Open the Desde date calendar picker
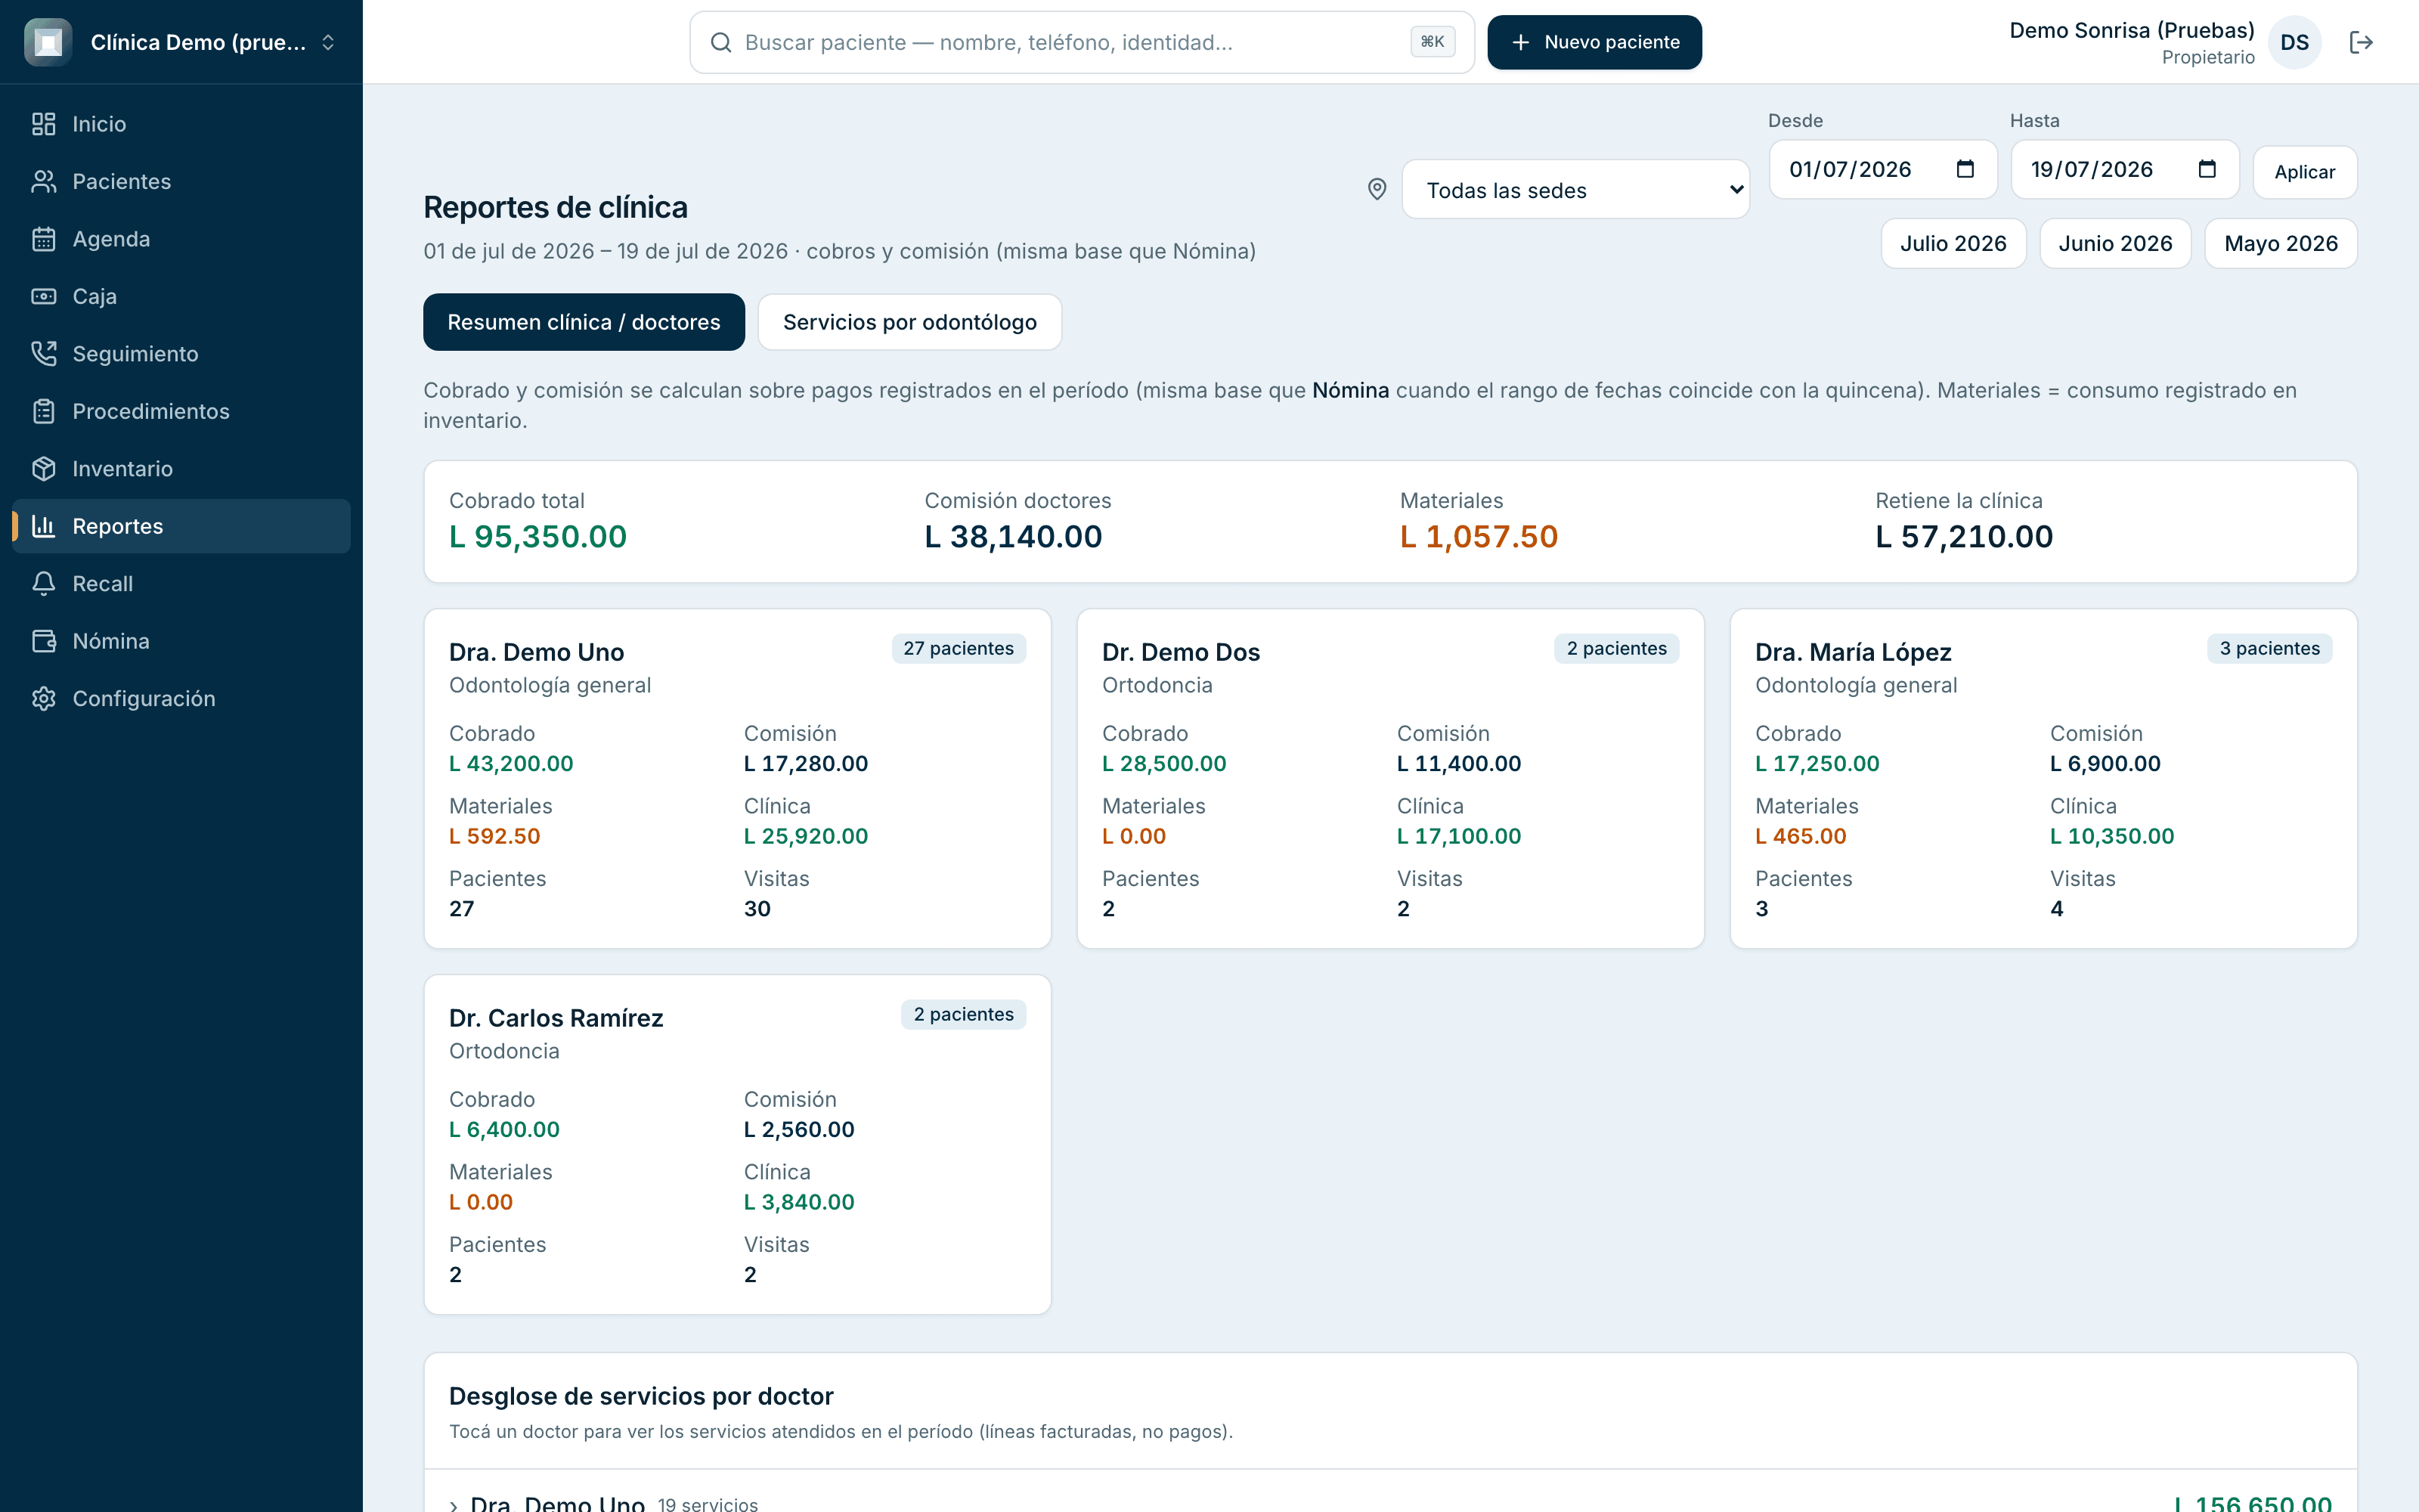This screenshot has width=2419, height=1512. pos(1964,169)
